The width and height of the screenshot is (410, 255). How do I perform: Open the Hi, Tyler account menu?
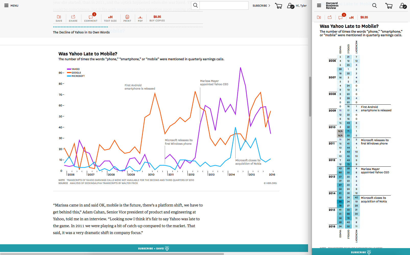pos(297,6)
